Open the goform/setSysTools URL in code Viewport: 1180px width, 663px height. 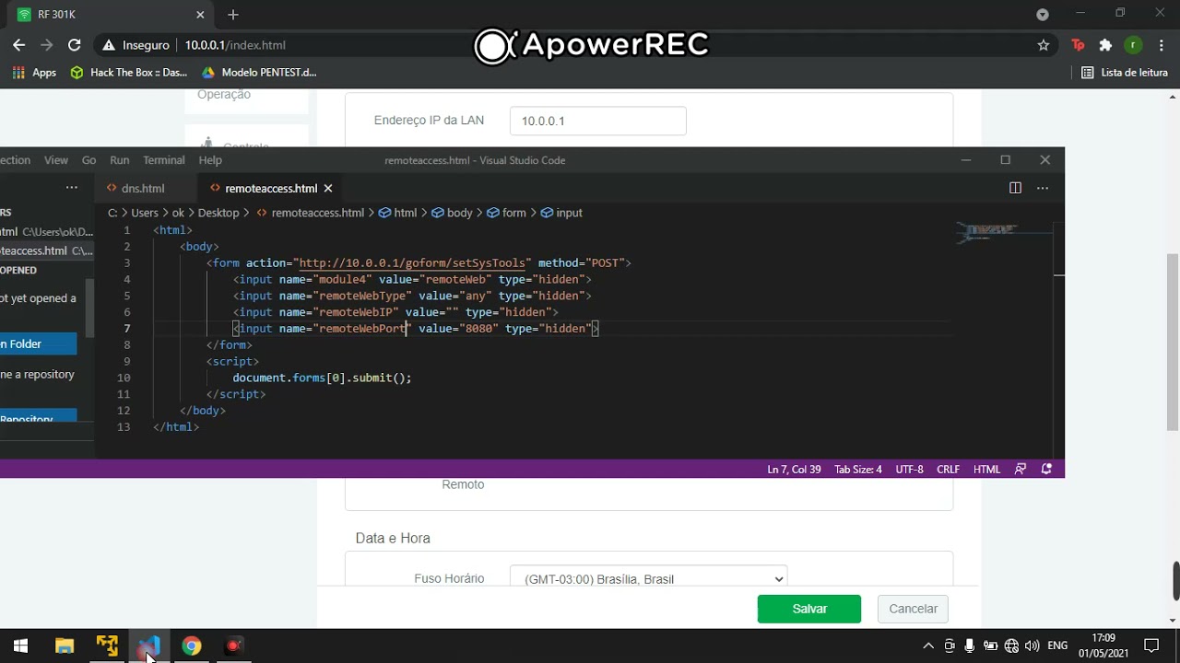412,262
